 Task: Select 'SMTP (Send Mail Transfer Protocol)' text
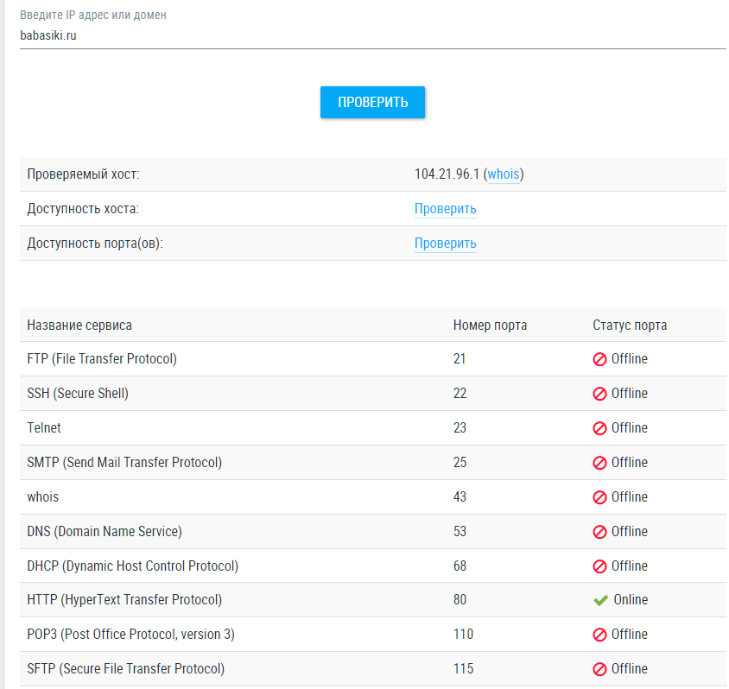(x=124, y=462)
